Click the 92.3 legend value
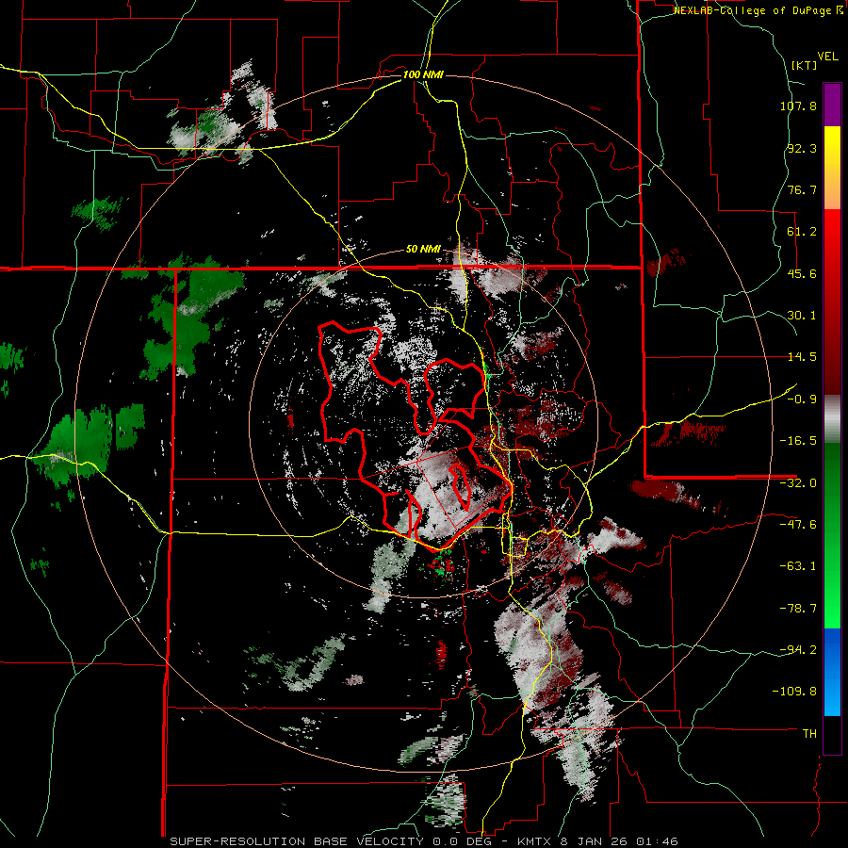848x848 pixels. (802, 148)
